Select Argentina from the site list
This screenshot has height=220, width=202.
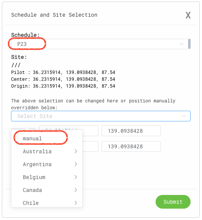coord(47,164)
